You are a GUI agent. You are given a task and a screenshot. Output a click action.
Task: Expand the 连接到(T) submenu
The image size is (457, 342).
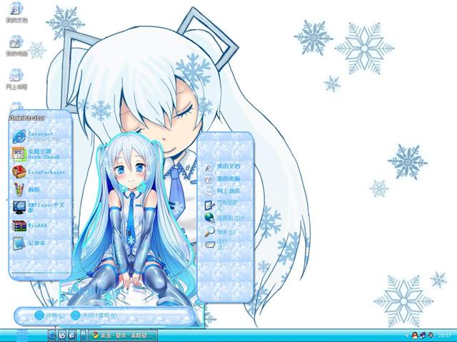pyautogui.click(x=225, y=217)
